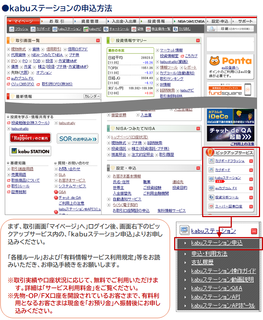Expand カブボードフラッシュ with its plus button
The height and width of the screenshot is (320, 263).
pos(251,161)
